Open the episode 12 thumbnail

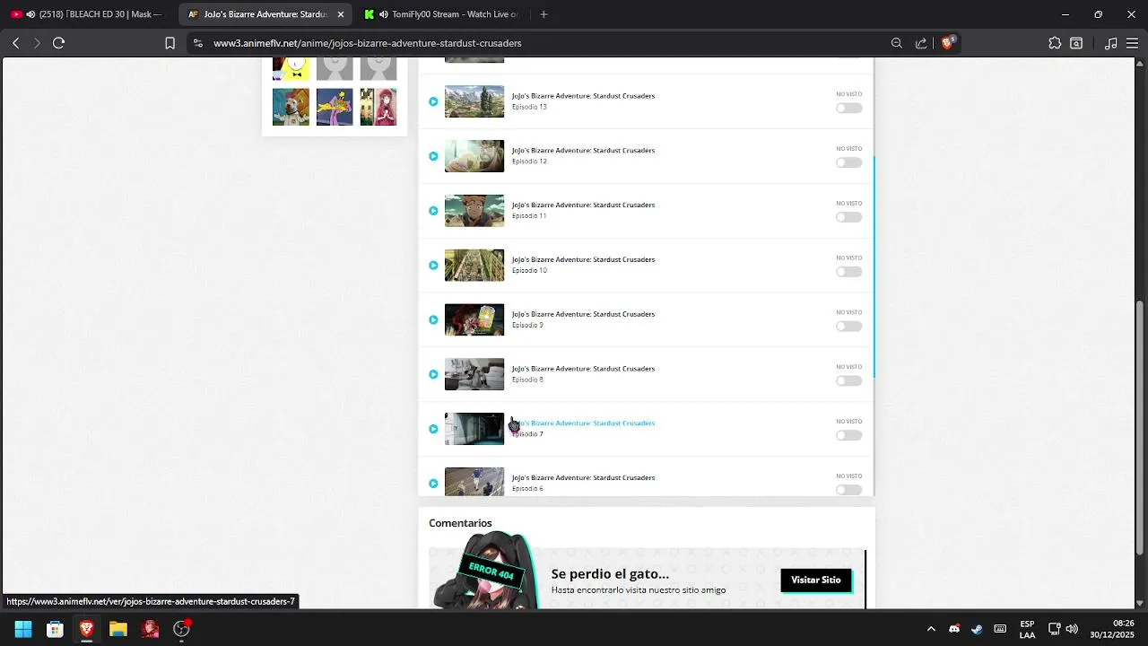[474, 156]
